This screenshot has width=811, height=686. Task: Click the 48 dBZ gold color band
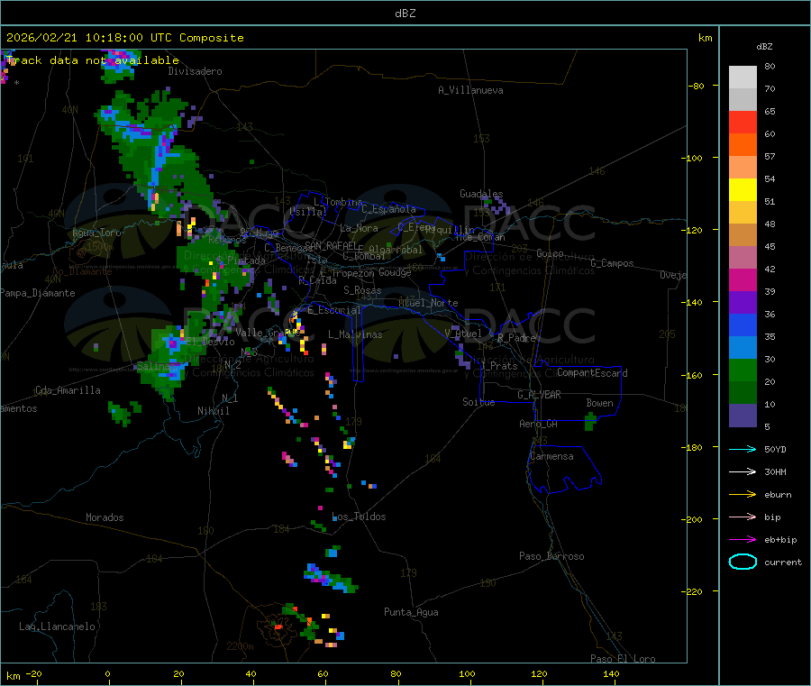point(743,212)
